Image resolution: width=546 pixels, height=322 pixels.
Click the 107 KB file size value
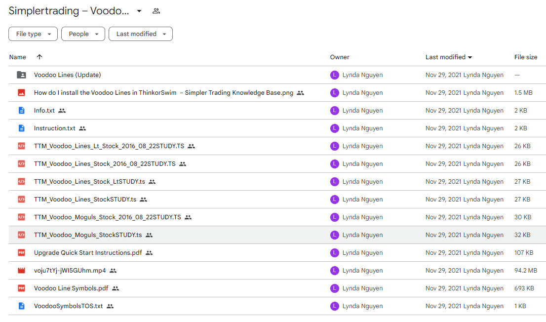coord(524,253)
